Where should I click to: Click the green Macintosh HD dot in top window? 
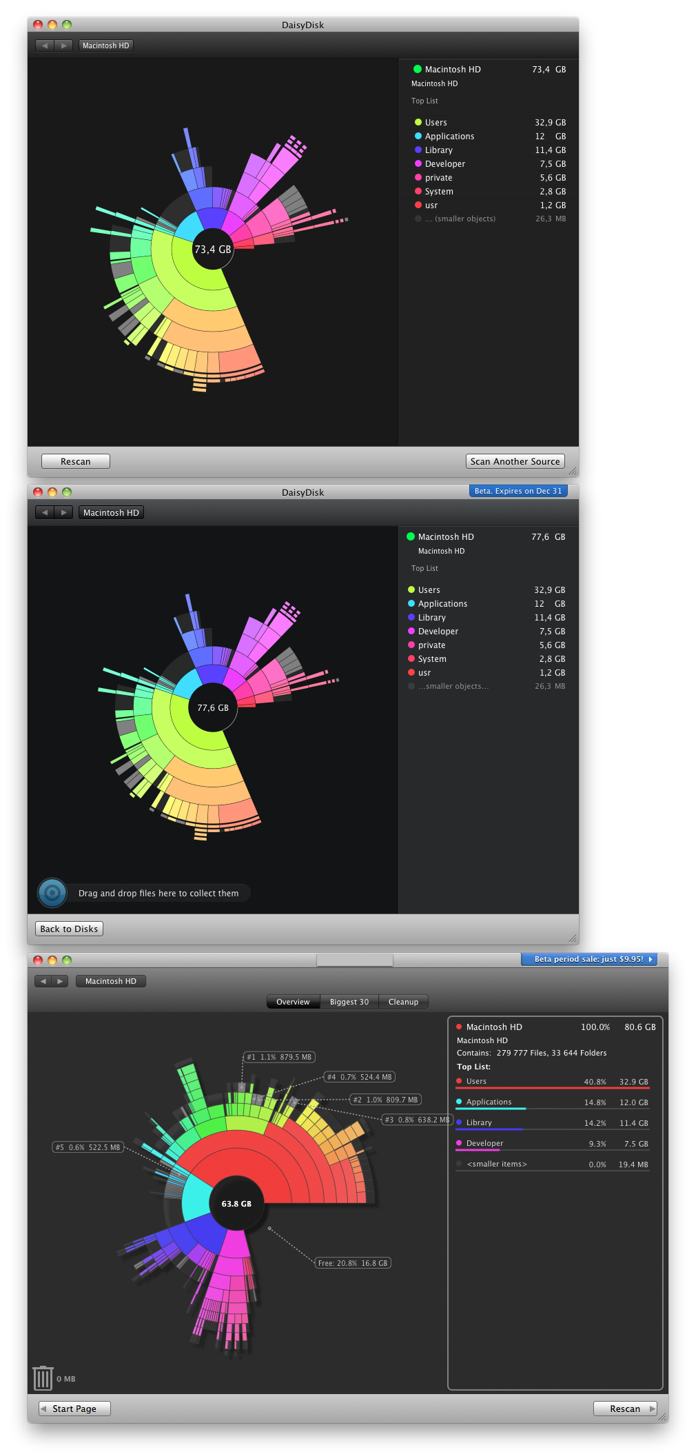click(x=418, y=69)
